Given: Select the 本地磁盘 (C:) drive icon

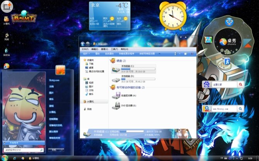Looking at the screenshot, I should click(x=116, y=69).
